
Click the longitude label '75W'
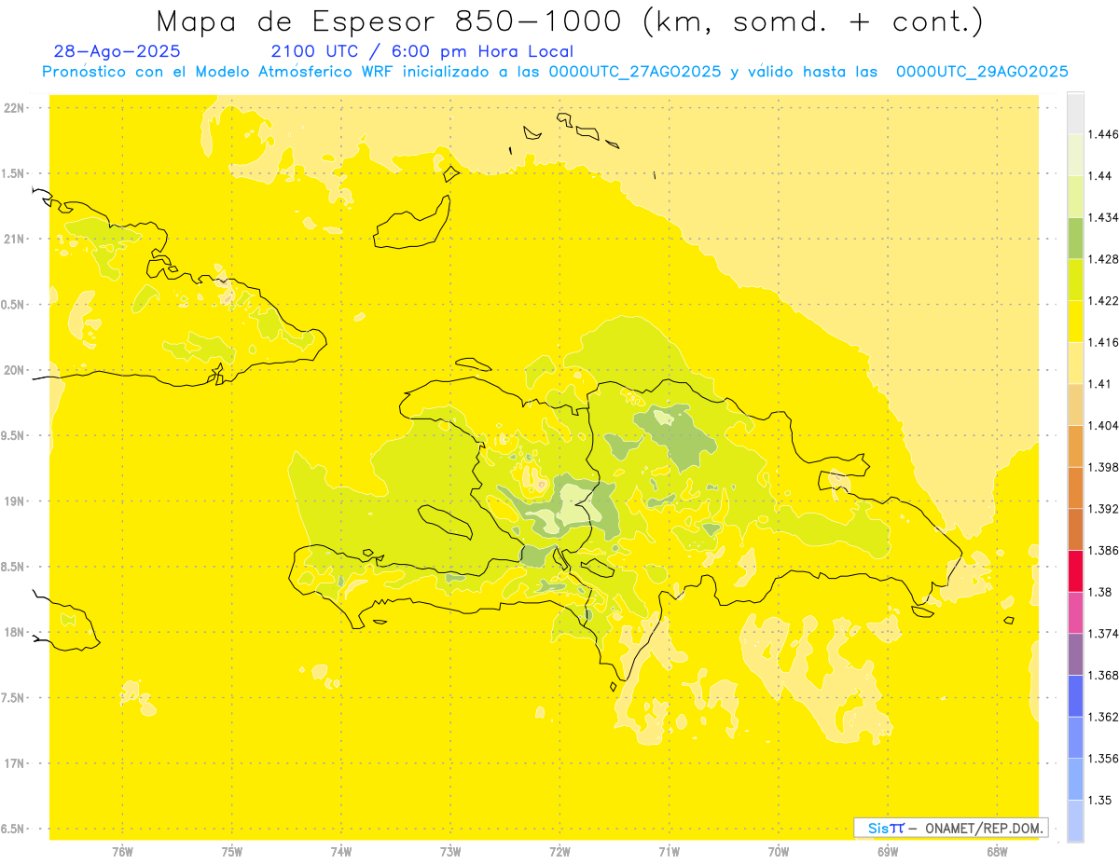231,852
